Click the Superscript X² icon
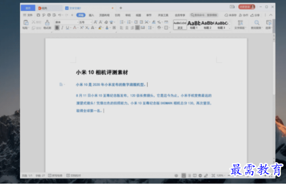 pyautogui.click(x=82, y=28)
